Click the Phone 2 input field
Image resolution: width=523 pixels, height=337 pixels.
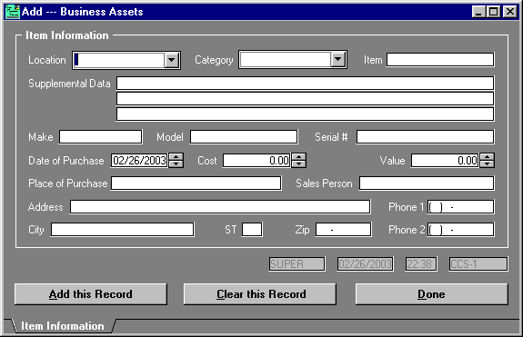click(460, 230)
